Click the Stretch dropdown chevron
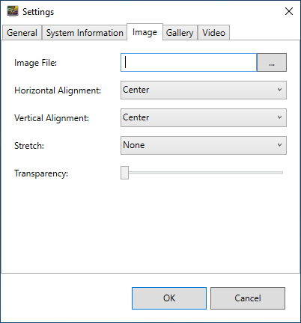 click(x=279, y=145)
